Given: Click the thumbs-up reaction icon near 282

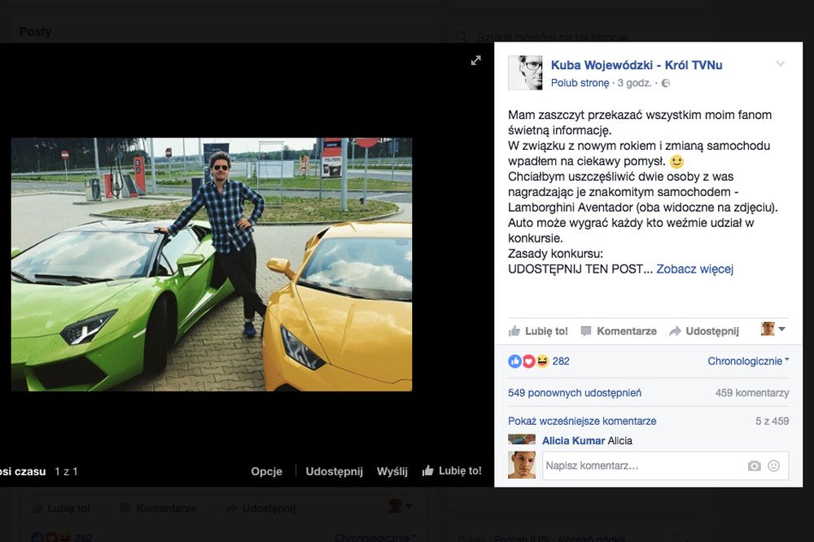Looking at the screenshot, I should point(514,361).
